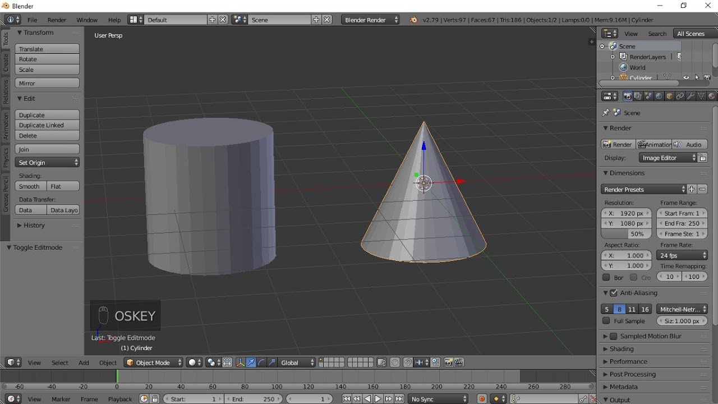Jump to the last frame of playback
Image resolution: width=718 pixels, height=404 pixels.
(x=399, y=399)
